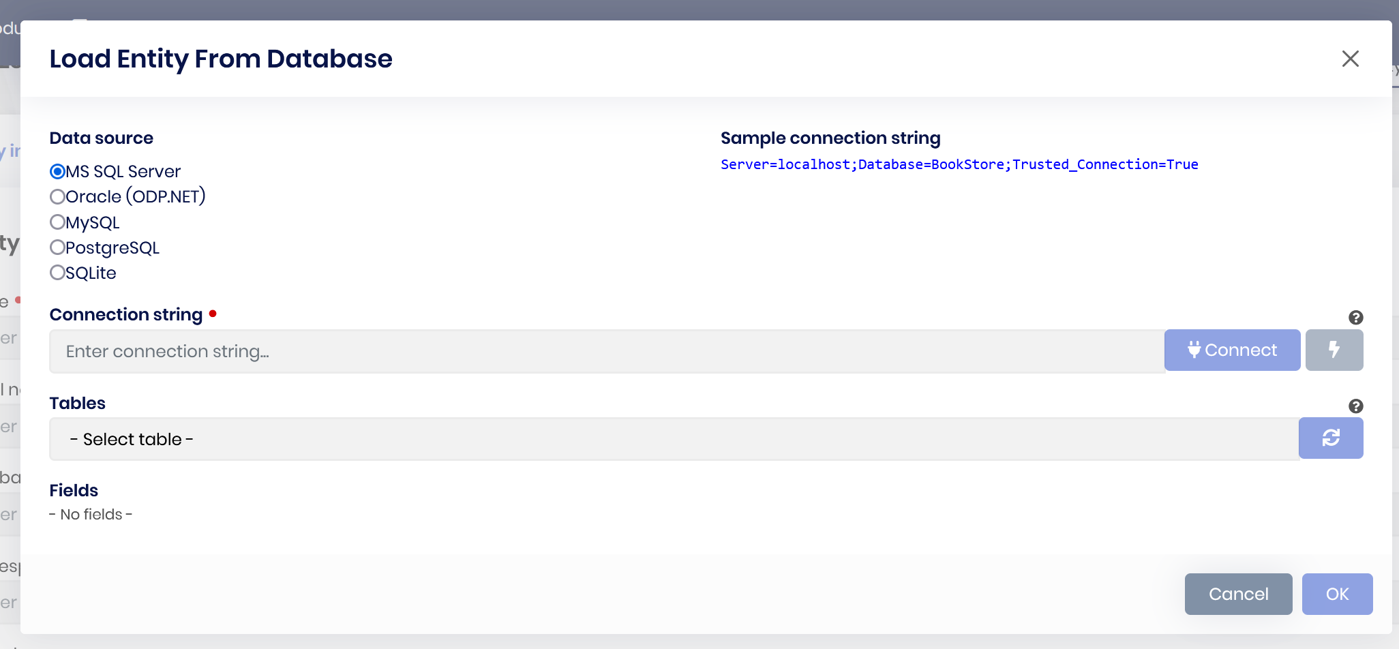This screenshot has height=649, width=1399.
Task: Click the sample connection string text
Action: (x=959, y=164)
